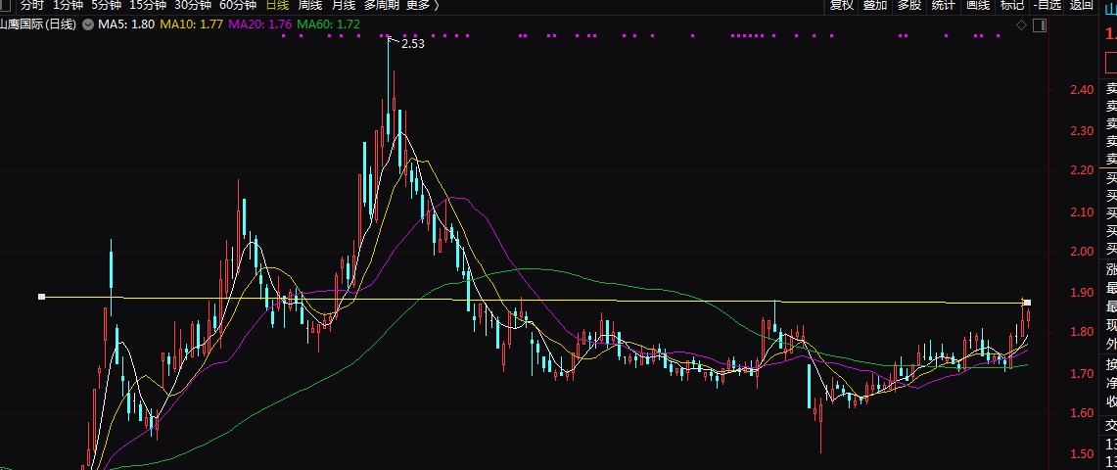Click the 标记 mark button
The height and width of the screenshot is (470, 1117).
pos(1011,6)
